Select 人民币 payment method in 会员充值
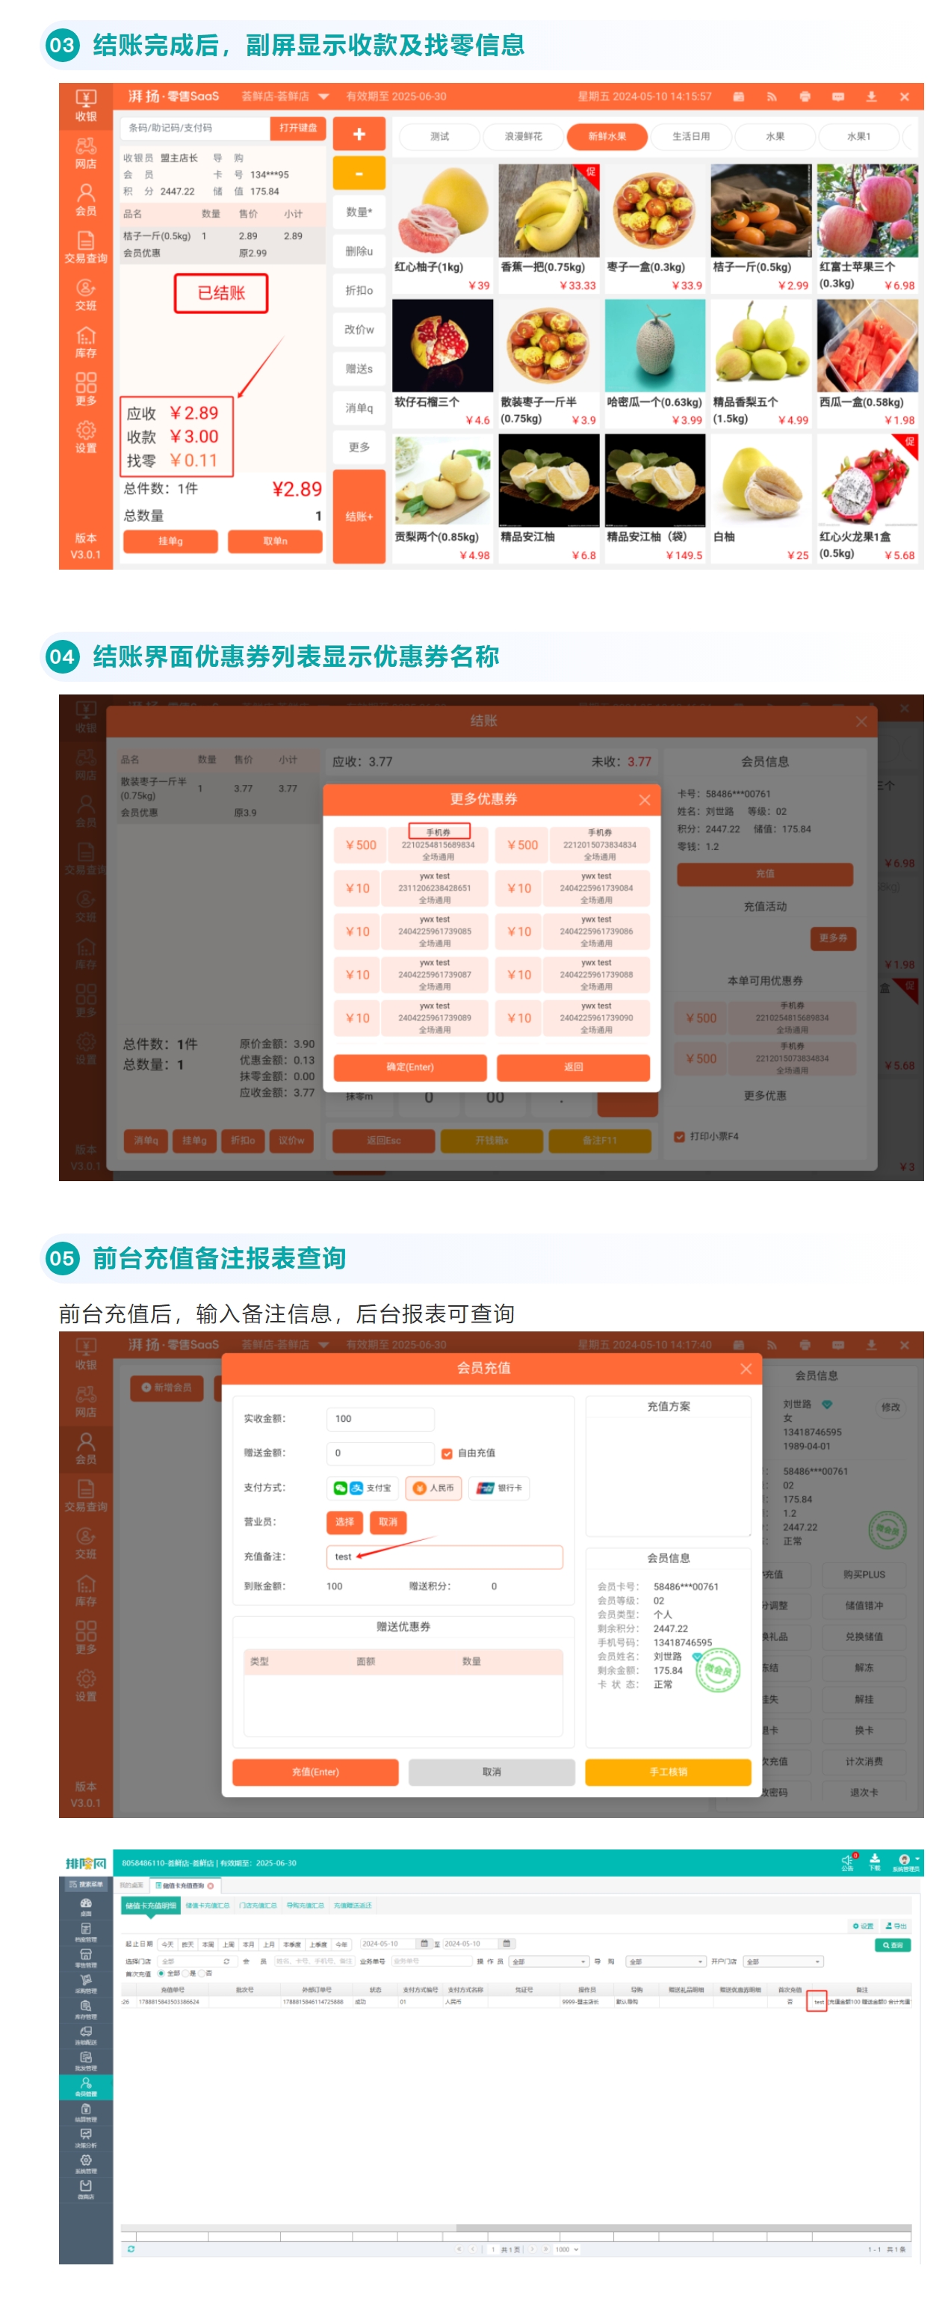 tap(434, 1488)
